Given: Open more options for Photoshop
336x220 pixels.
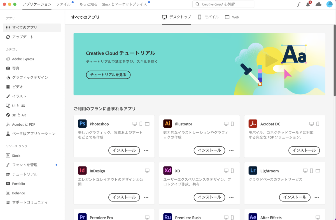Looking at the screenshot, I should [146, 150].
